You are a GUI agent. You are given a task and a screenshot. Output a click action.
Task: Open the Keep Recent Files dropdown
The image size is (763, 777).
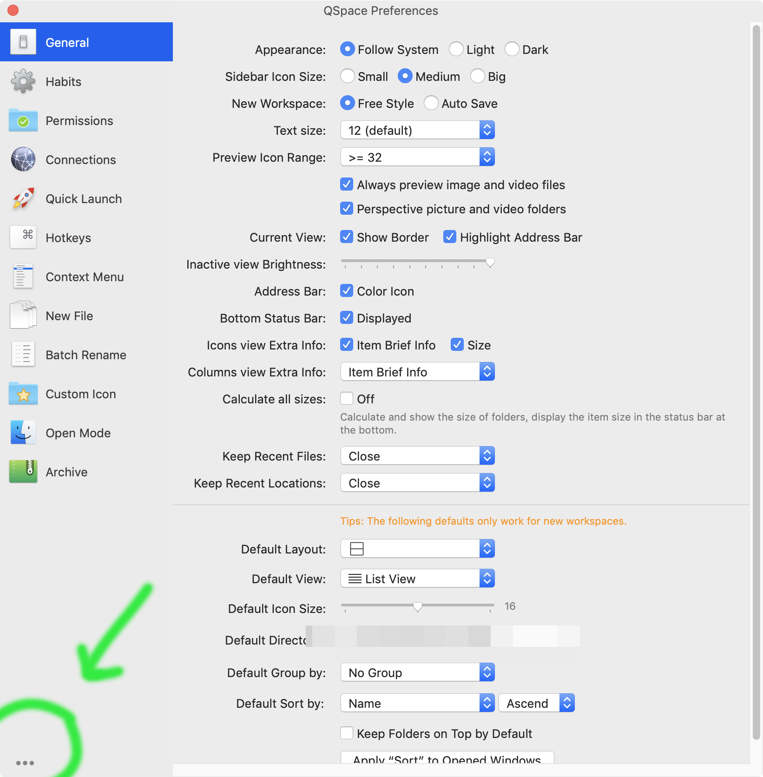tap(418, 456)
